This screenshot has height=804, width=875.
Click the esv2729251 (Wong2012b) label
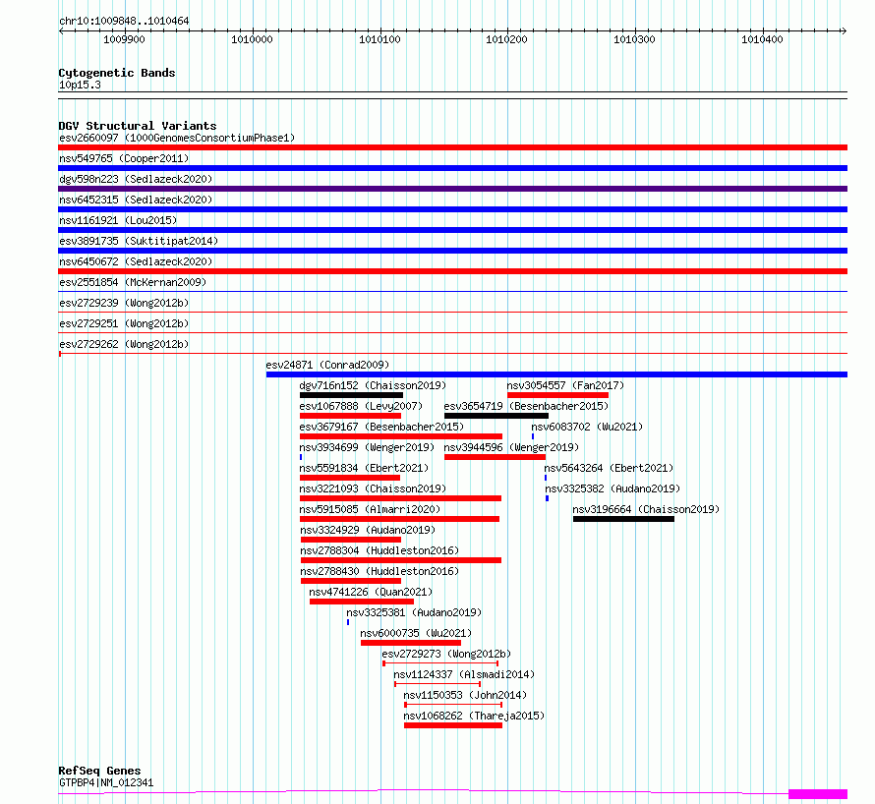click(x=124, y=323)
